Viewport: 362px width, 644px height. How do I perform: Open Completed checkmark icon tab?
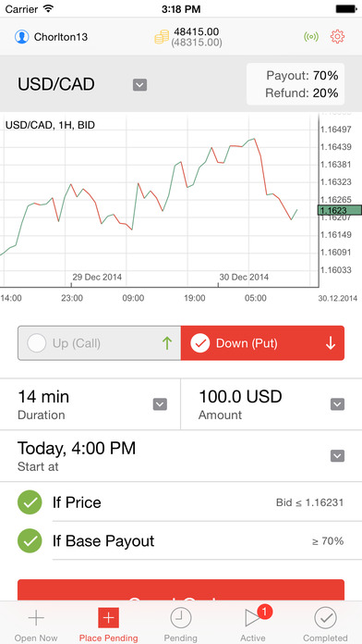tap(325, 618)
